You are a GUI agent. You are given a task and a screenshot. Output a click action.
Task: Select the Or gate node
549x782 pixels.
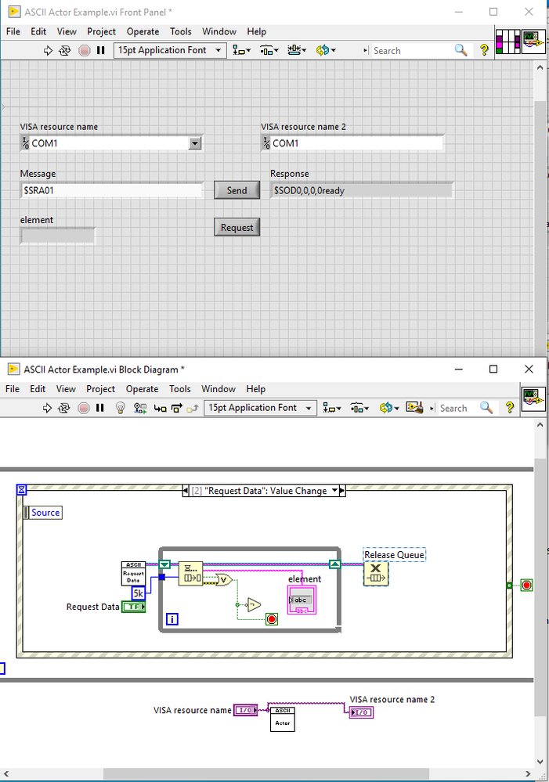point(224,579)
